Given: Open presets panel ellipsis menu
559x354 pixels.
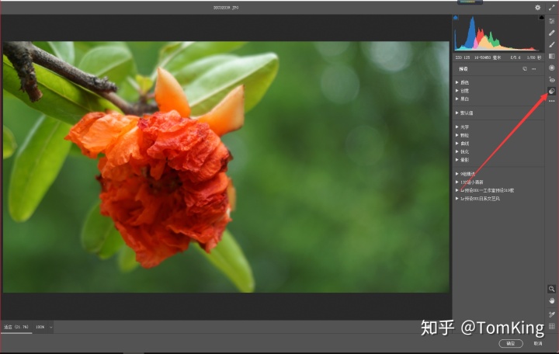Looking at the screenshot, I should coord(533,69).
